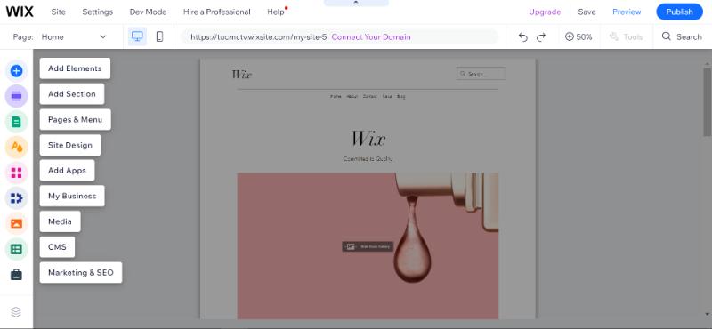Open the Tools toolbar item

pyautogui.click(x=626, y=37)
